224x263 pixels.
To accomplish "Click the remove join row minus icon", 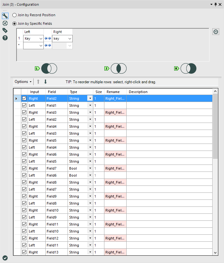I will (216, 32).
